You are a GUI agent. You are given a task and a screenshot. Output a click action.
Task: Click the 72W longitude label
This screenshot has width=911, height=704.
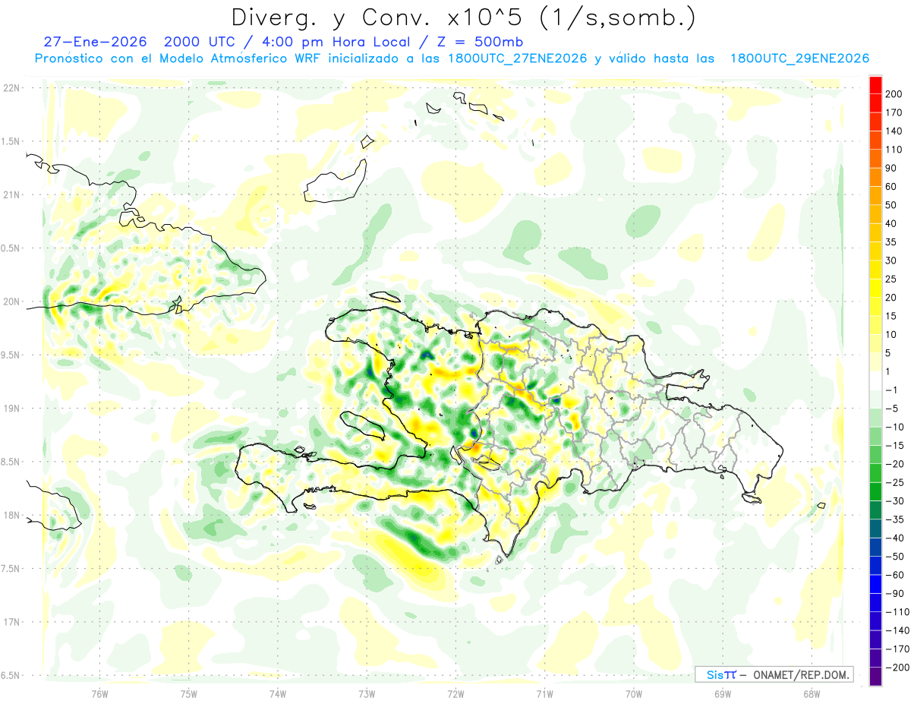455,693
